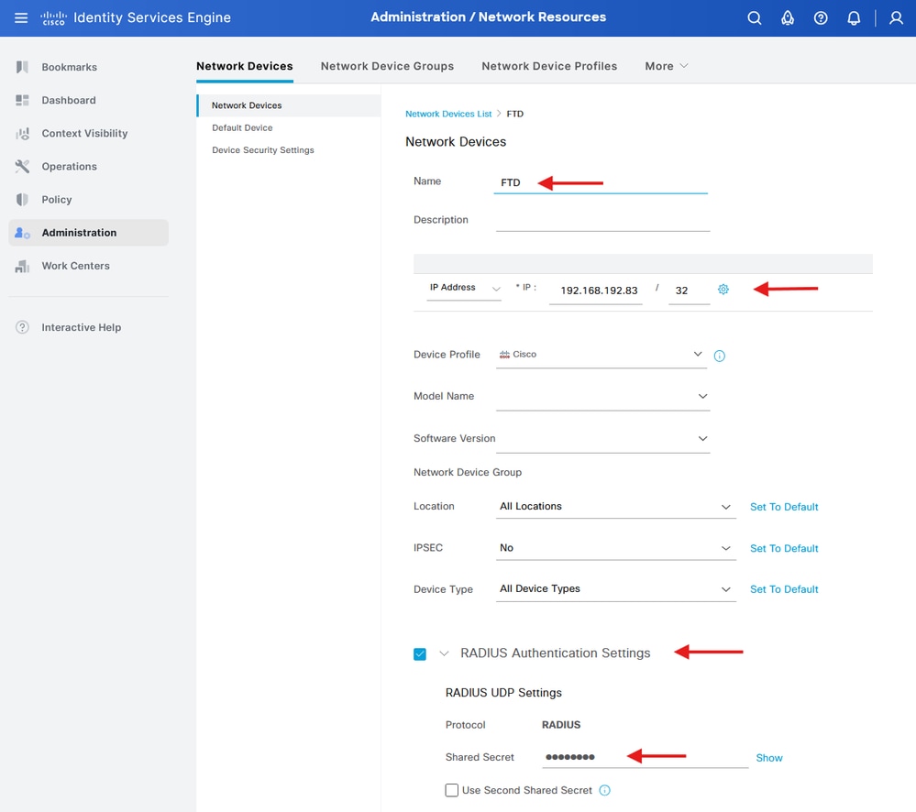This screenshot has width=916, height=812.
Task: Open Dashboard in sidebar
Action: (69, 101)
